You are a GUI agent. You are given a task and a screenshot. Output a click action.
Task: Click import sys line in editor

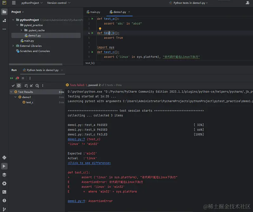[106, 48]
